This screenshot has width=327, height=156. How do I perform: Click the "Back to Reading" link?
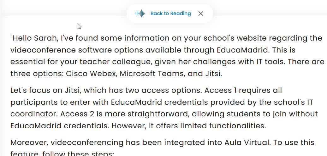click(170, 14)
